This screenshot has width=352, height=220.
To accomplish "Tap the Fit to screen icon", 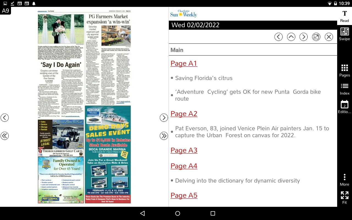I will (x=344, y=197).
